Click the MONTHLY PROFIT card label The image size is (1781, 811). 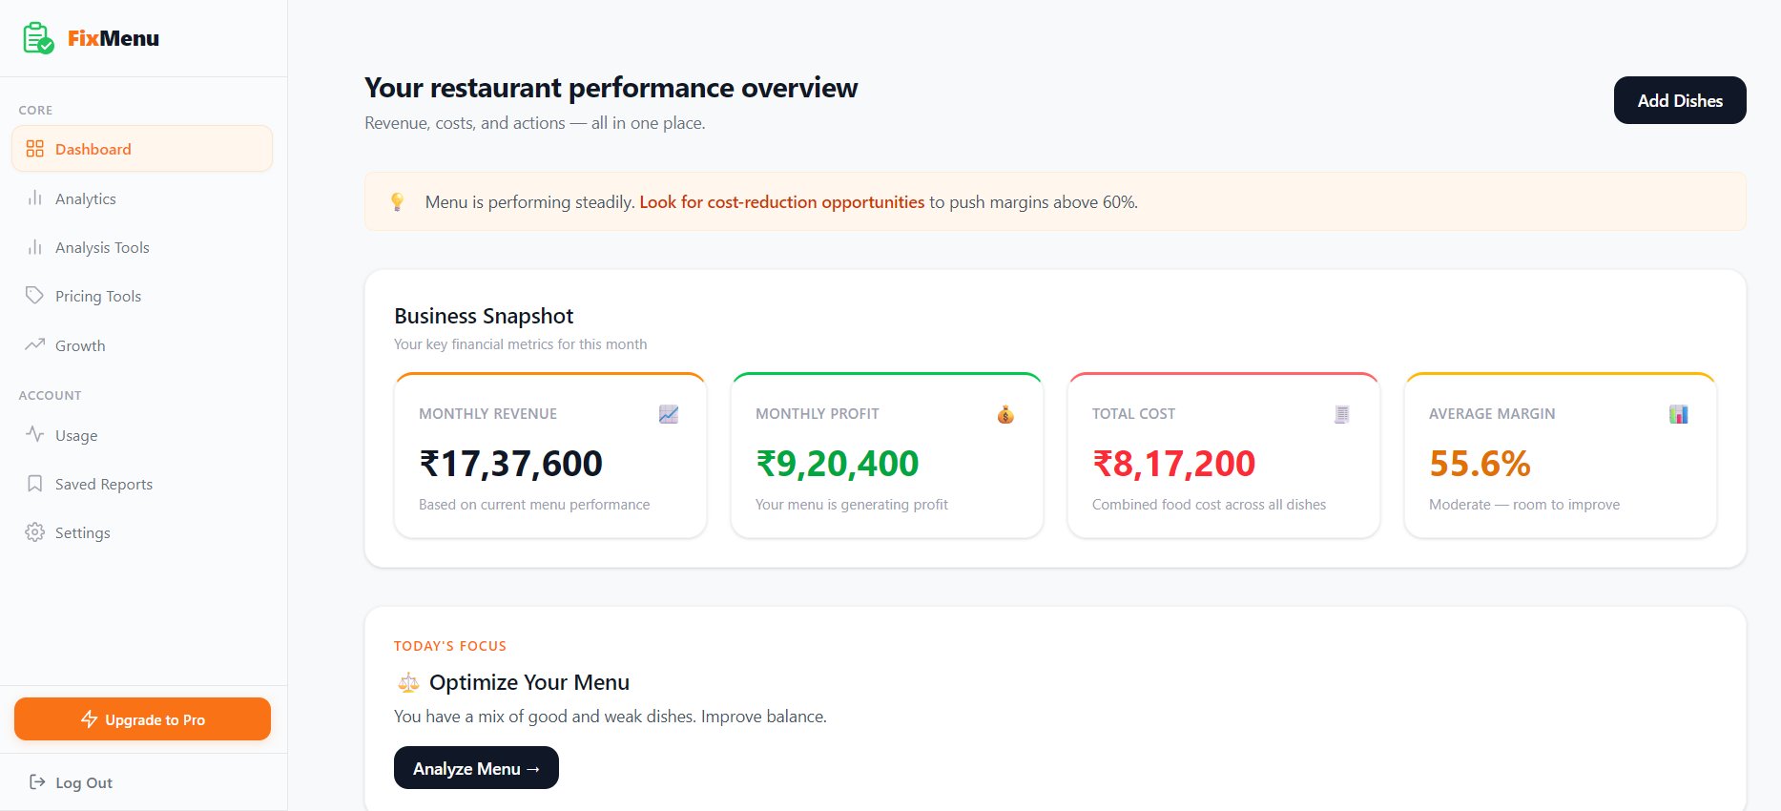click(818, 414)
